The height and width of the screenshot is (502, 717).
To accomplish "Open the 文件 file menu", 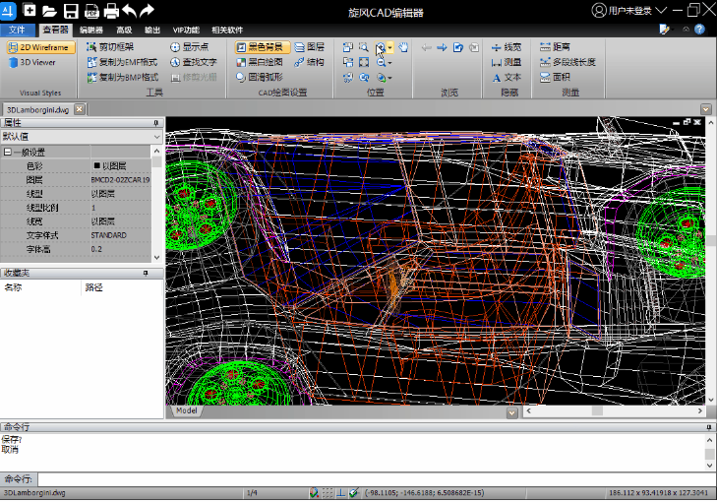I will click(17, 30).
